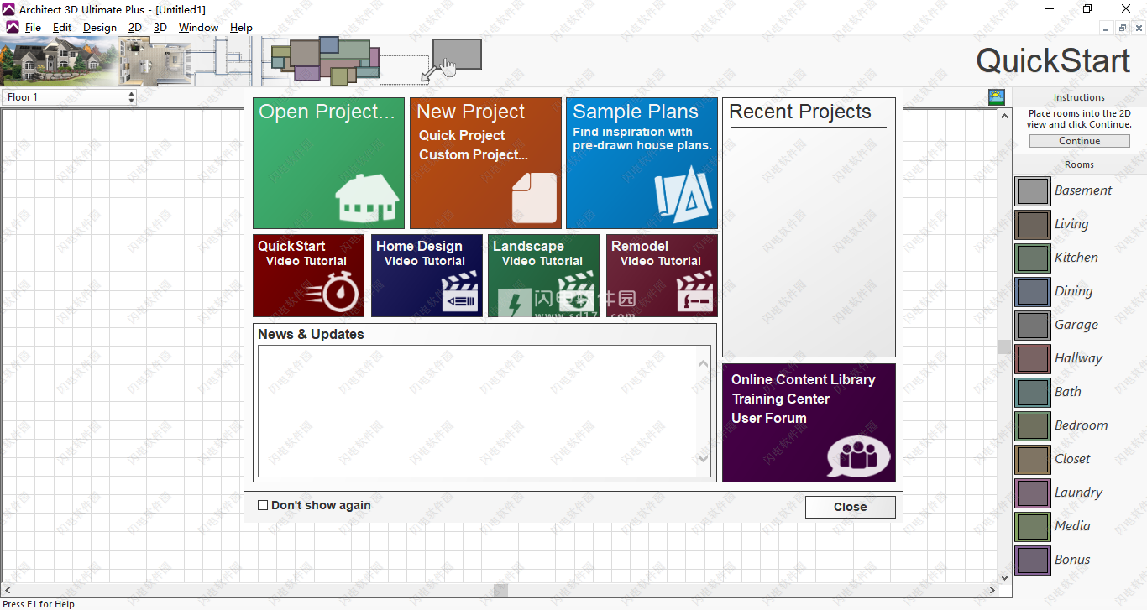Click the New Project document icon
The image size is (1147, 610).
click(535, 197)
